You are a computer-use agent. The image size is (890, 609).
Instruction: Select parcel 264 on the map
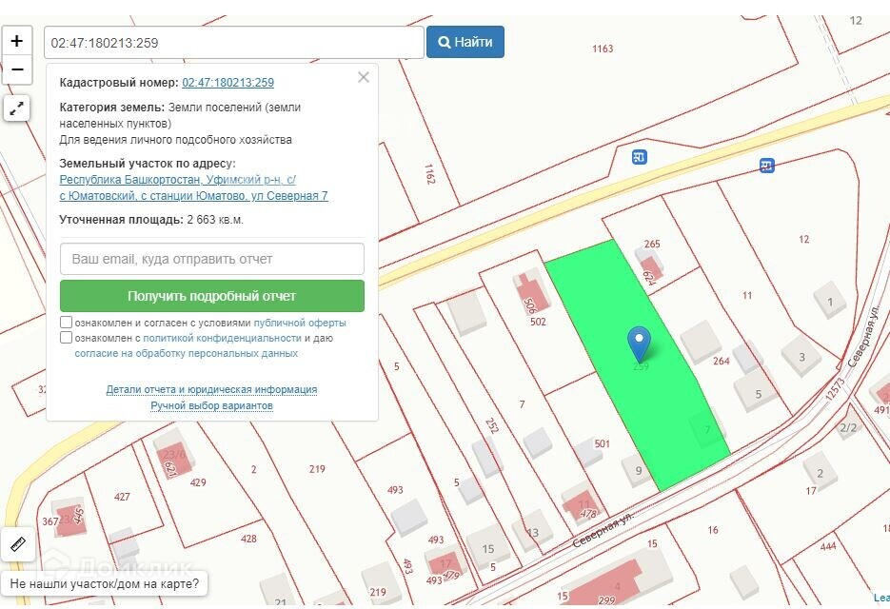pyautogui.click(x=721, y=361)
